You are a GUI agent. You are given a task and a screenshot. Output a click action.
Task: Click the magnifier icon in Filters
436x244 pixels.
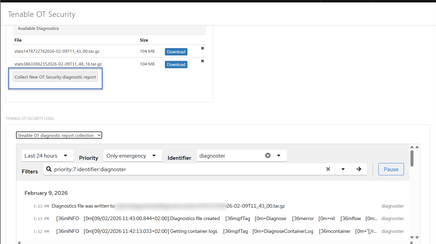49,169
